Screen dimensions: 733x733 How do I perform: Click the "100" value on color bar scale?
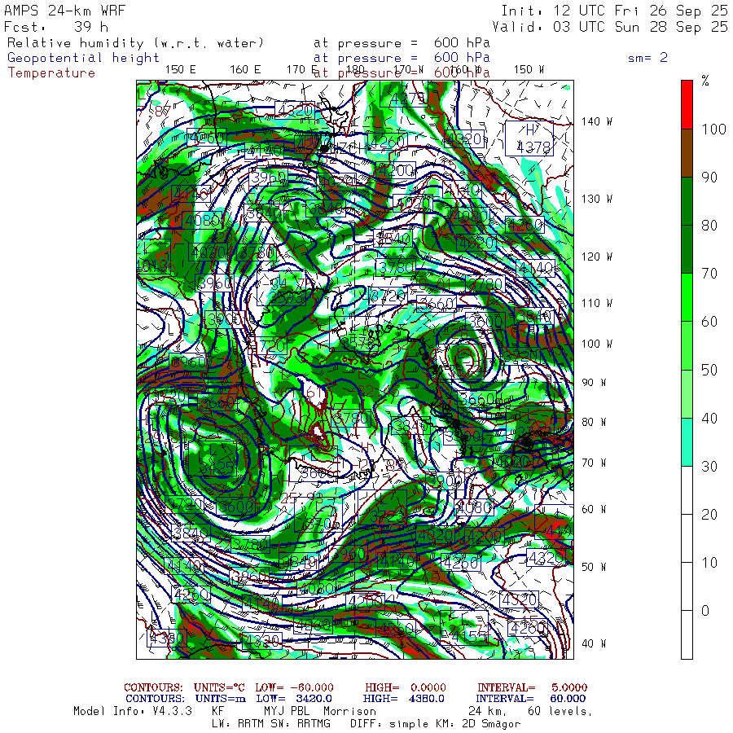point(713,129)
